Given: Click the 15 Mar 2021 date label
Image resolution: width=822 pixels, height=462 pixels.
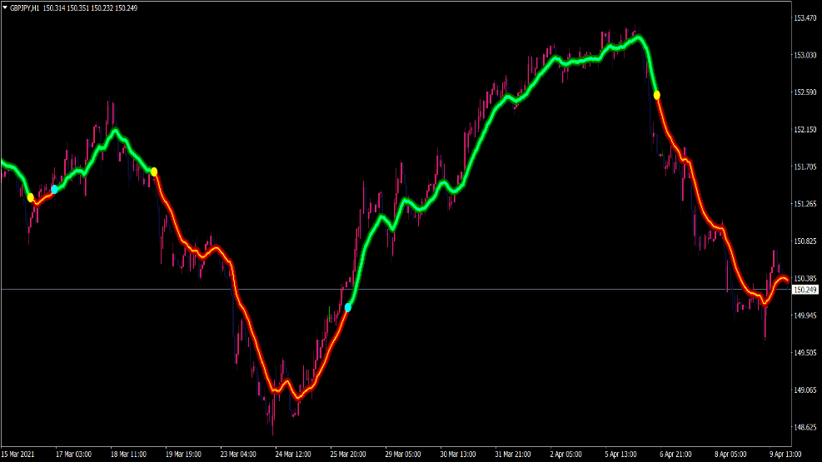Looking at the screenshot, I should point(20,455).
